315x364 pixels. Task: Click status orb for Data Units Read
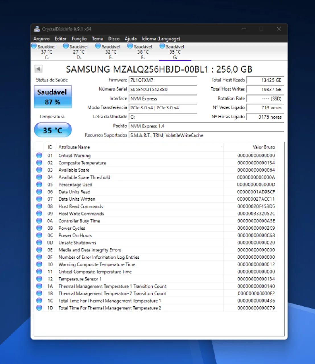click(39, 192)
